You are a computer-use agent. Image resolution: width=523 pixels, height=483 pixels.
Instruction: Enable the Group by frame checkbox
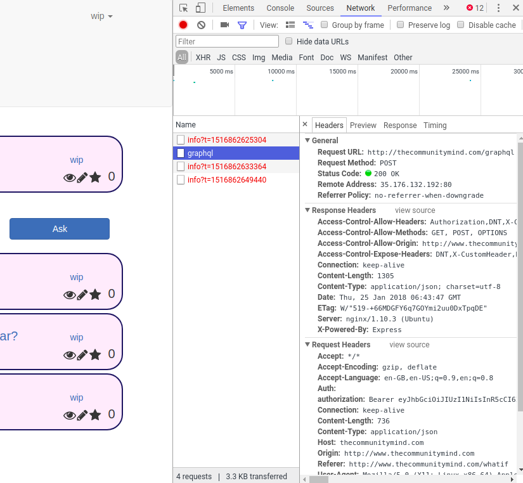[325, 25]
